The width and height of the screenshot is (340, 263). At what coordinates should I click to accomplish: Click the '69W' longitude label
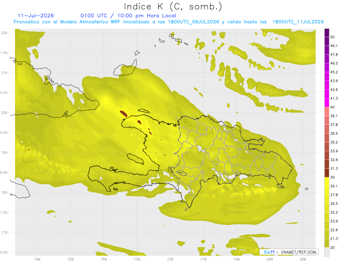click(270, 259)
